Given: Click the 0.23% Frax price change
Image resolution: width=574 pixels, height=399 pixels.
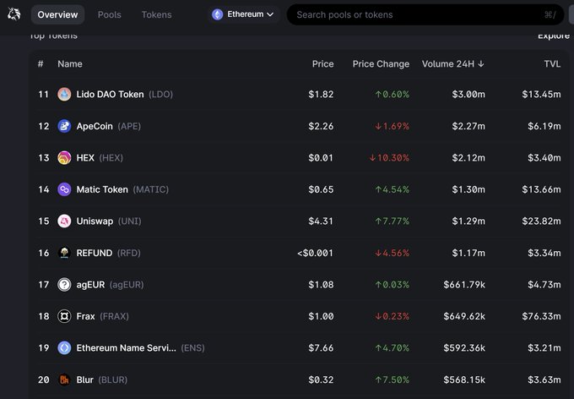Looking at the screenshot, I should 392,316.
